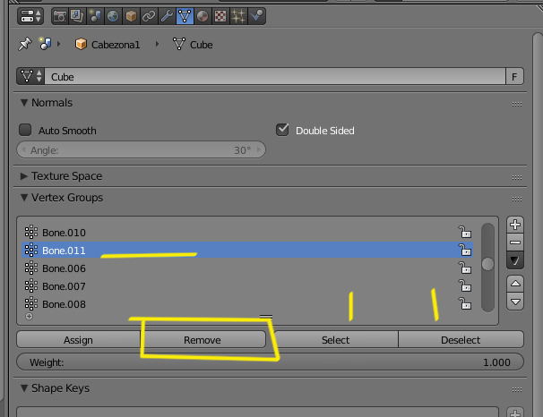Toggle the lock on Bone.010

point(465,232)
